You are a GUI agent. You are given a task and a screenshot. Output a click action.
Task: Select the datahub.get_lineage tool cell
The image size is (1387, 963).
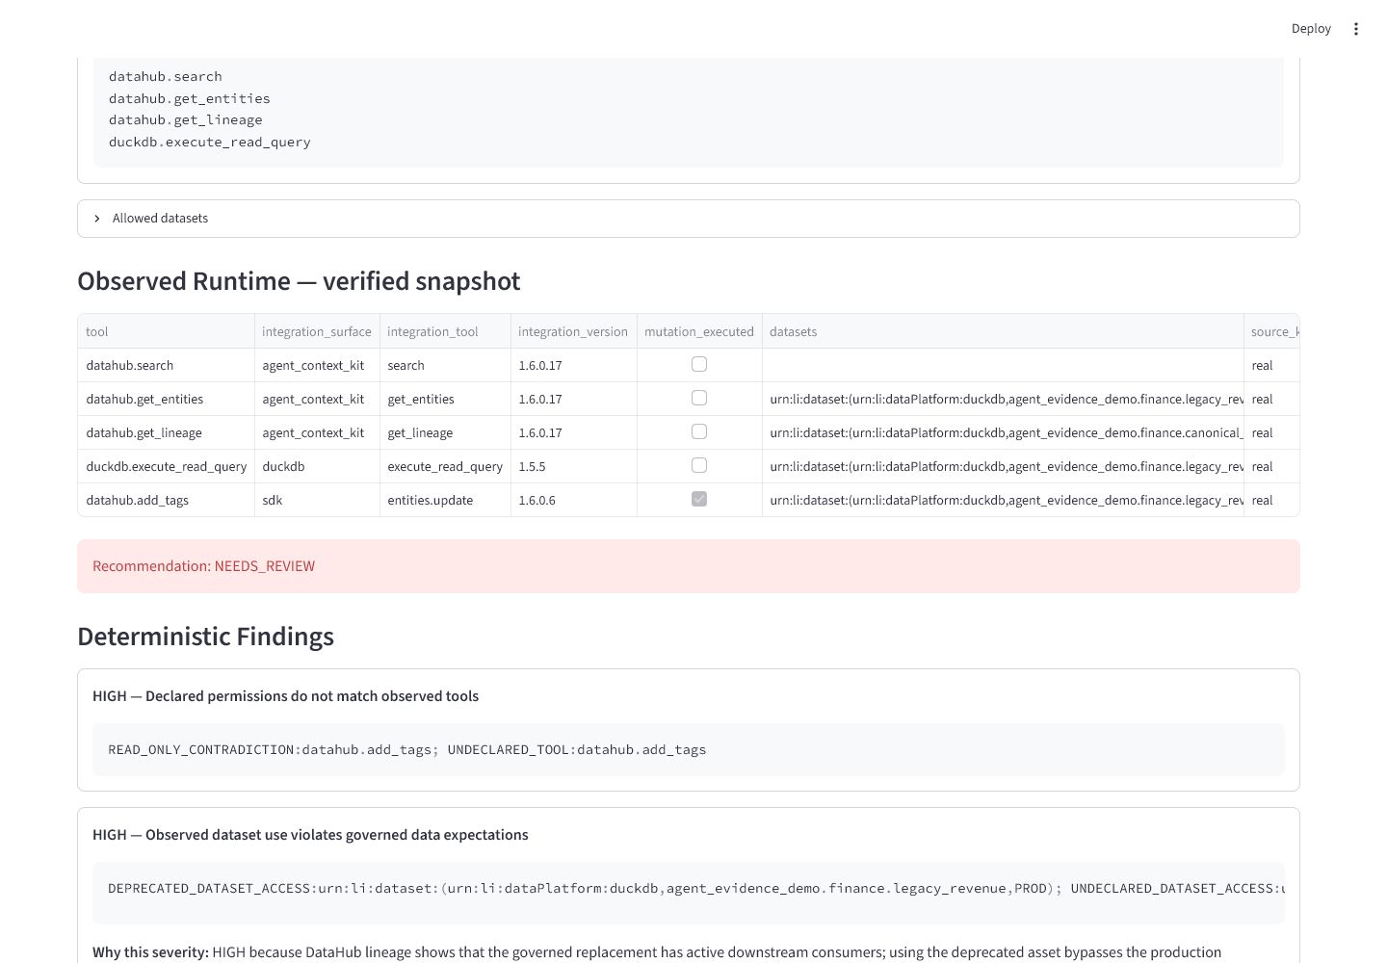166,432
